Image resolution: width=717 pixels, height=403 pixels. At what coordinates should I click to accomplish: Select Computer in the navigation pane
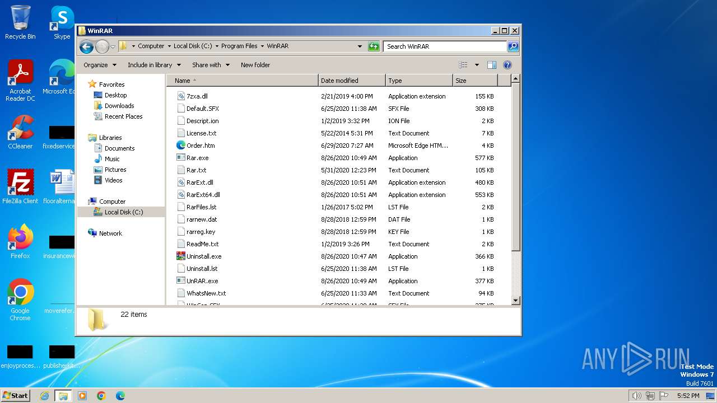point(112,201)
